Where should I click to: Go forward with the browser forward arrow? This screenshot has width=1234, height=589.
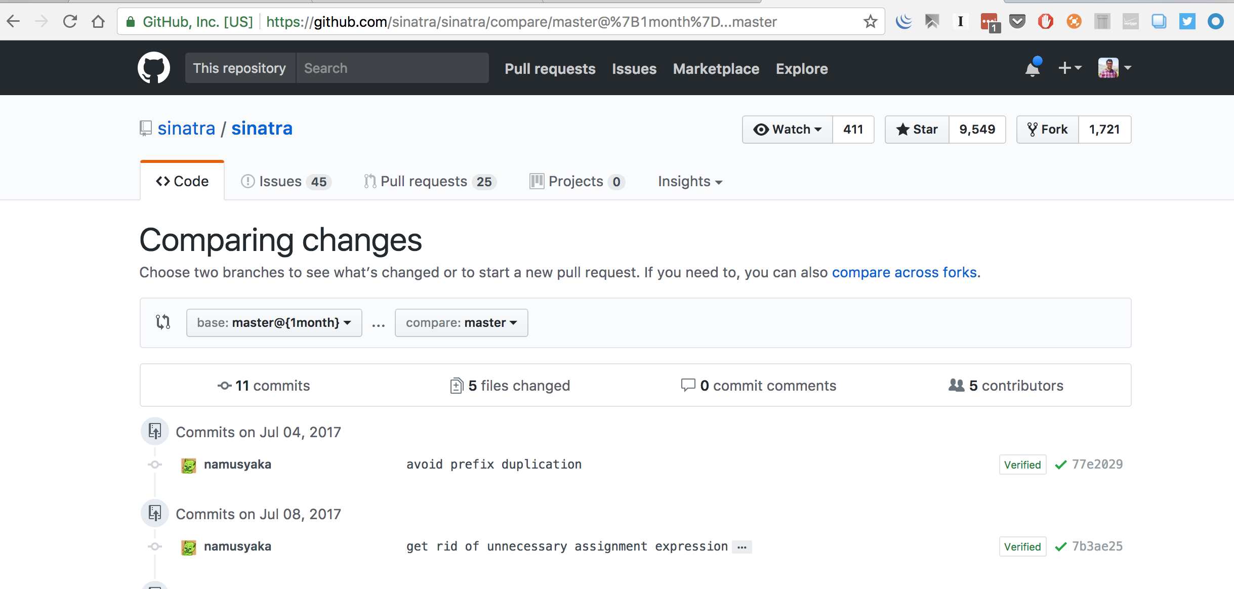coord(42,21)
